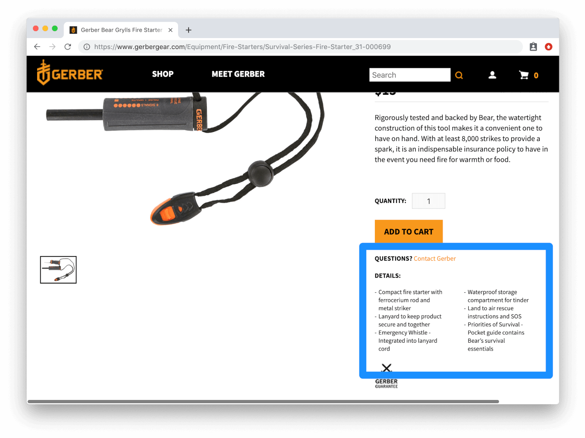Click the browser forward arrow
The image size is (585, 438).
52,47
